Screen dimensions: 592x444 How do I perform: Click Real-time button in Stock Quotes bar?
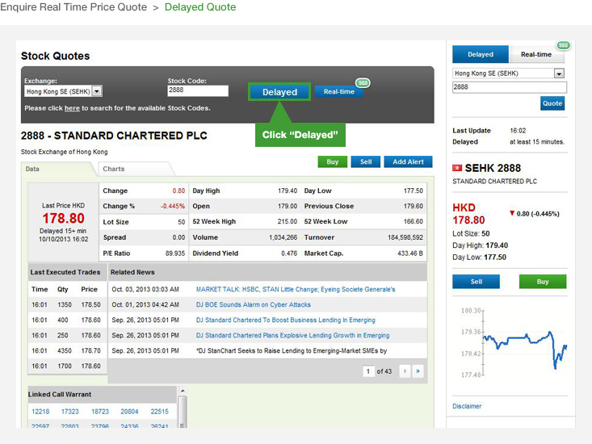(338, 92)
